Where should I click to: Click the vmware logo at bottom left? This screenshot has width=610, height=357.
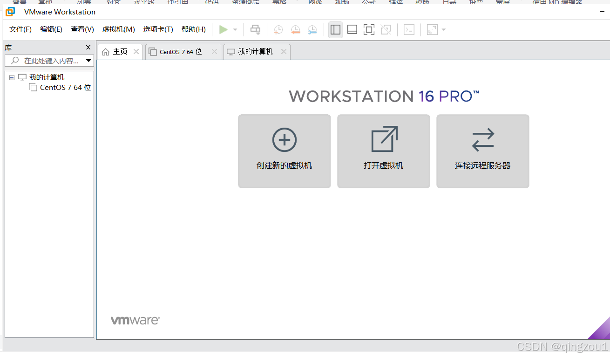[x=135, y=320]
